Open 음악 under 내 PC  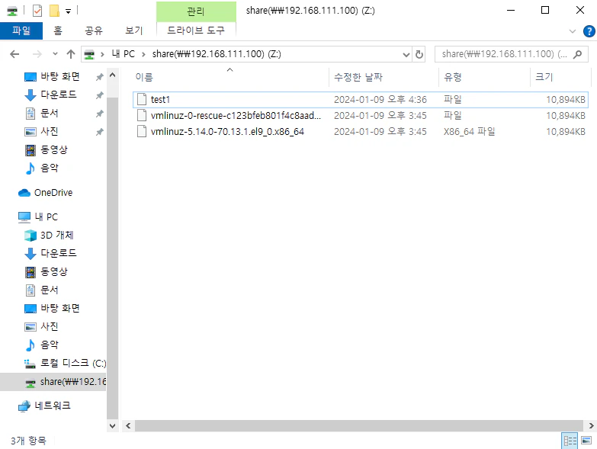(41, 345)
